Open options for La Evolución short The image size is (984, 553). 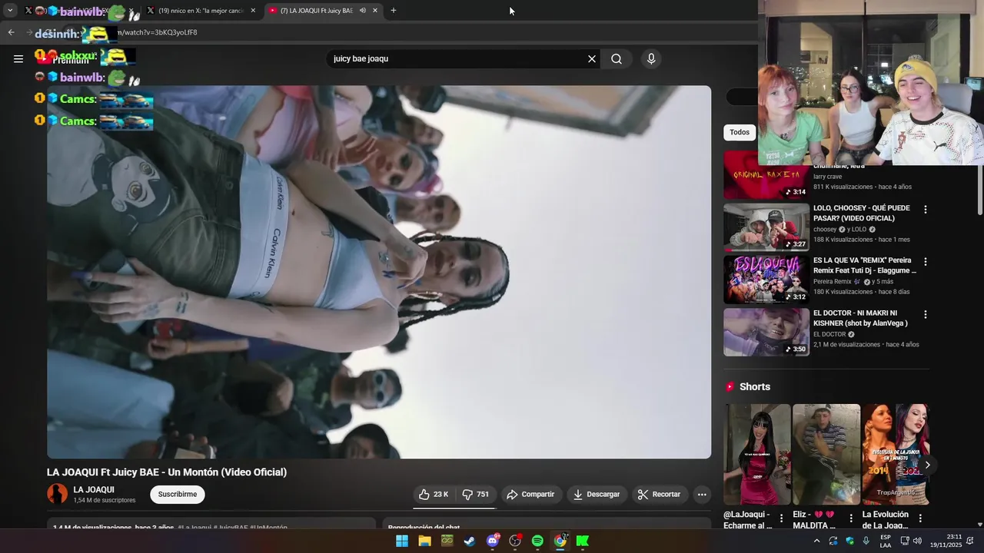[x=920, y=518]
